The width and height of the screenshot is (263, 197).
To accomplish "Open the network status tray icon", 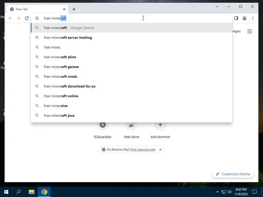I will (224, 192).
